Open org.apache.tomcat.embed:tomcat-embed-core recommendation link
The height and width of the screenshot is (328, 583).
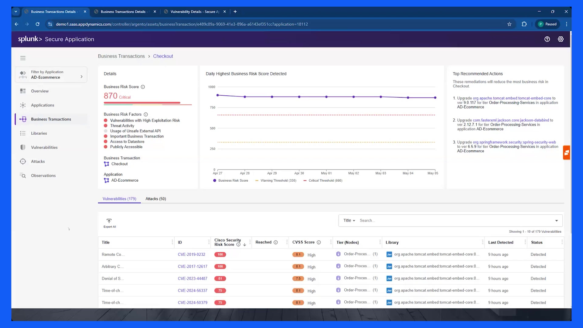(x=512, y=98)
